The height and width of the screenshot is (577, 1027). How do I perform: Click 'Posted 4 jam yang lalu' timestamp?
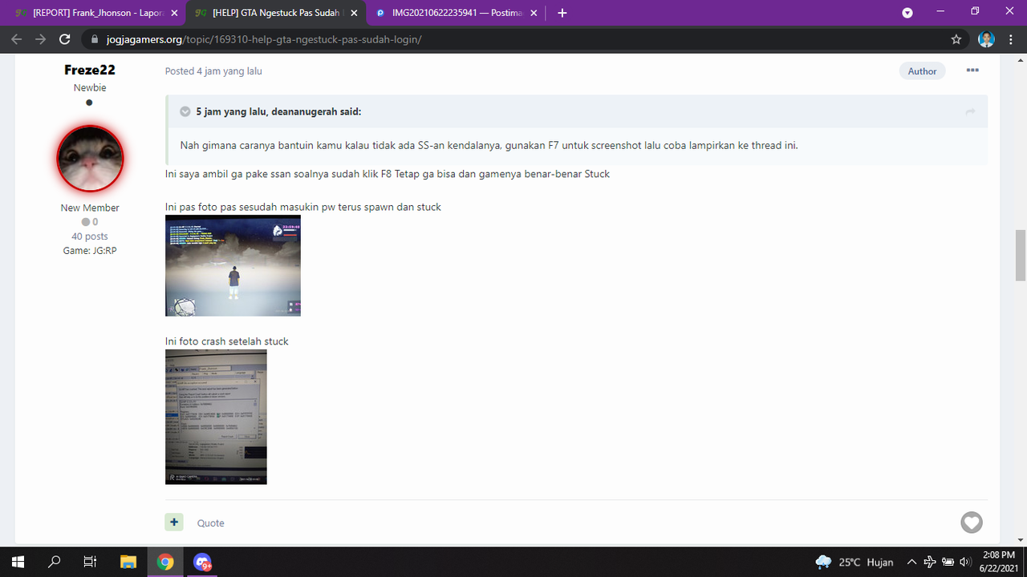click(x=213, y=71)
